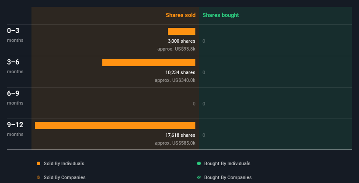Click the Bought By Individuals legend label
This screenshot has width=359, height=183.
227,163
